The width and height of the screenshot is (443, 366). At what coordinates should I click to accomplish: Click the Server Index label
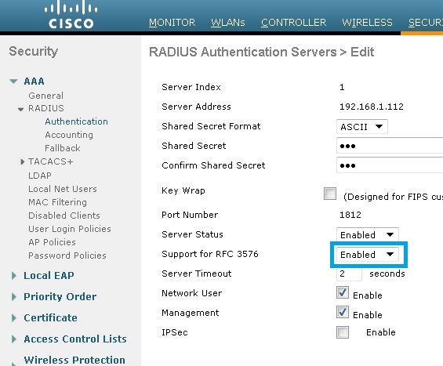pos(191,87)
